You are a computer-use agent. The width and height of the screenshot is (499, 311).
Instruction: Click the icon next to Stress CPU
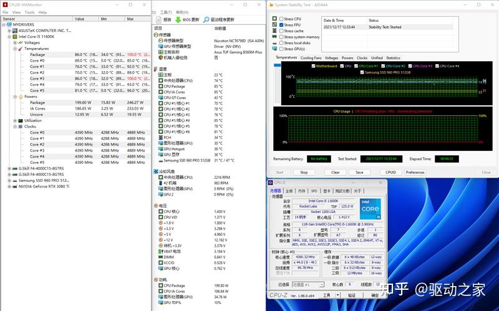pyautogui.click(x=274, y=19)
